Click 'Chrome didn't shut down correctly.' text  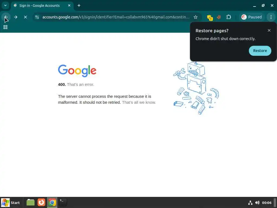click(225, 39)
